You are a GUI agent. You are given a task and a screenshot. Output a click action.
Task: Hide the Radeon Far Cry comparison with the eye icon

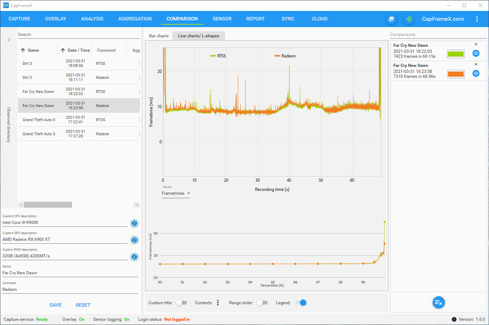pyautogui.click(x=476, y=74)
